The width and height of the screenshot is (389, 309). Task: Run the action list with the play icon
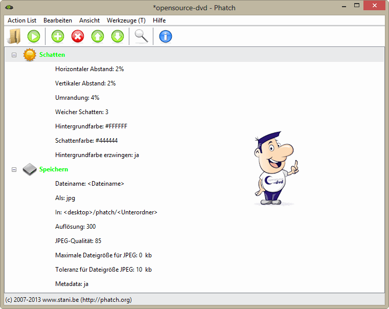click(x=34, y=36)
